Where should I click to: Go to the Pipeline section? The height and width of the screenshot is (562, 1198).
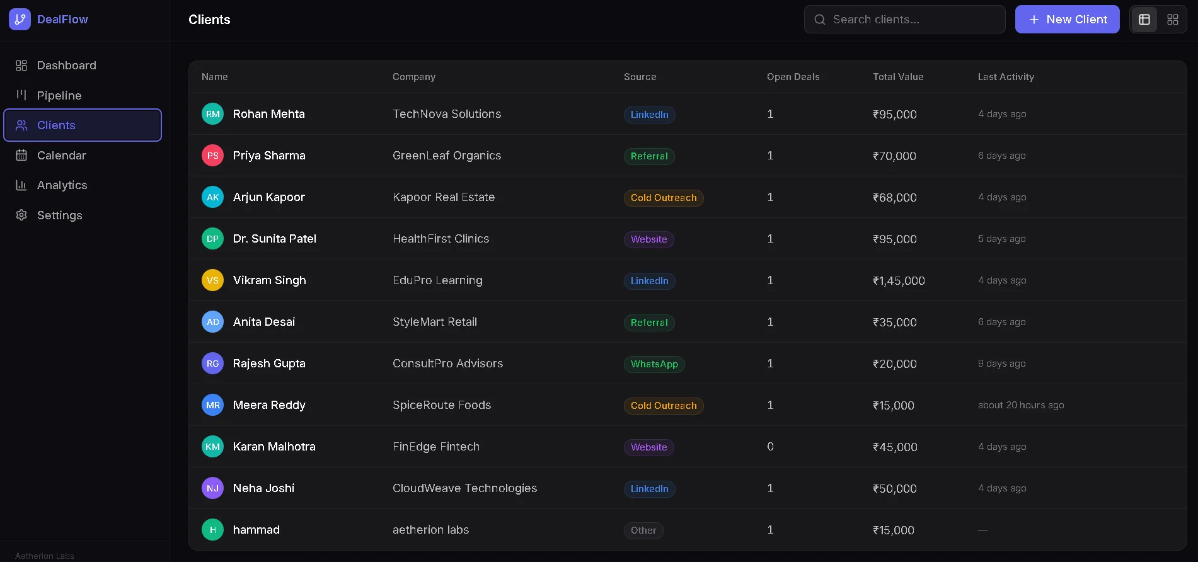[83, 95]
